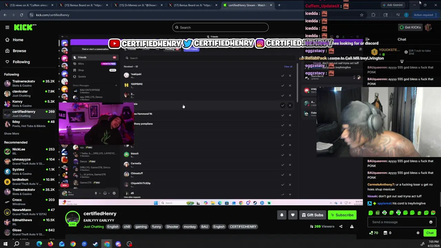Image resolution: width=441 pixels, height=248 pixels.
Task: Bookmark this page with the star icon
Action: click(x=361, y=15)
